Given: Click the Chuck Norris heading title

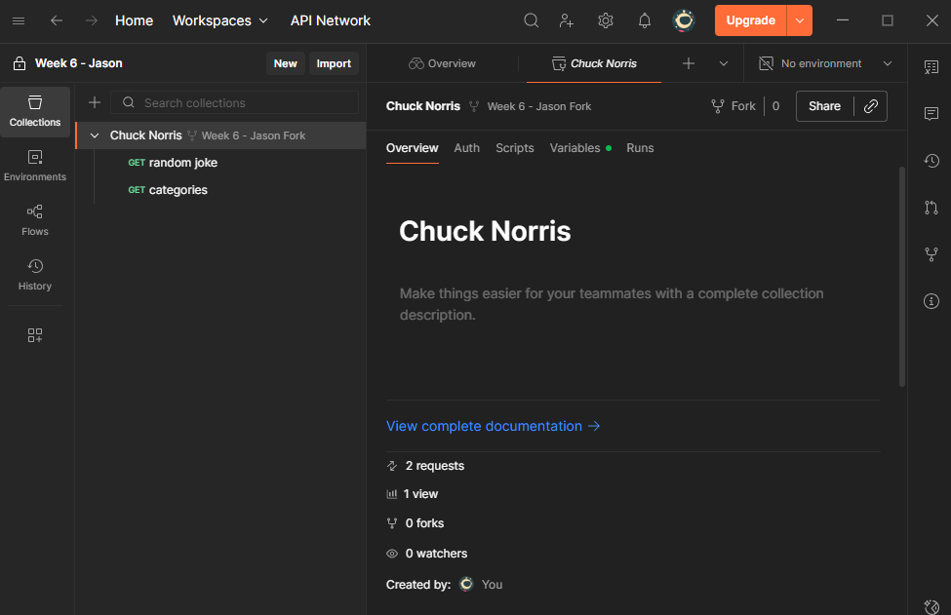Looking at the screenshot, I should 485,231.
